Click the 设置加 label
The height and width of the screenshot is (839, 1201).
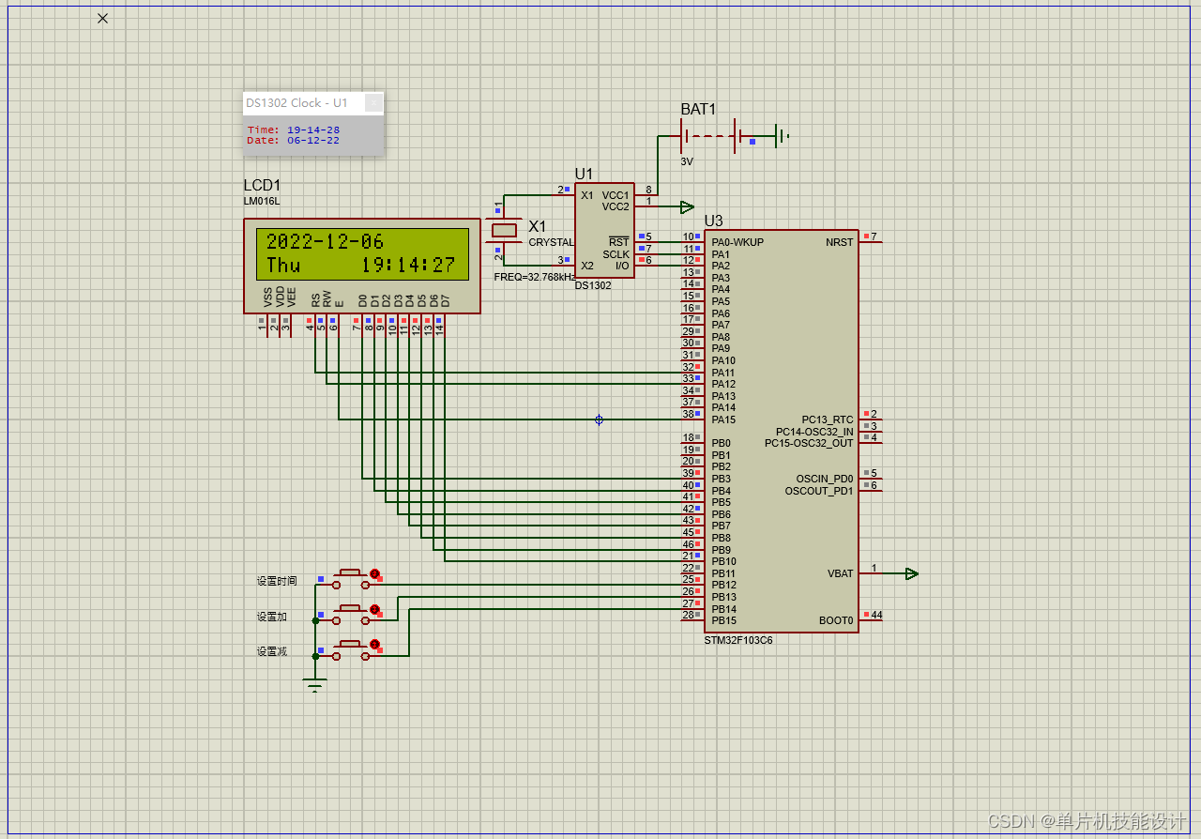271,617
